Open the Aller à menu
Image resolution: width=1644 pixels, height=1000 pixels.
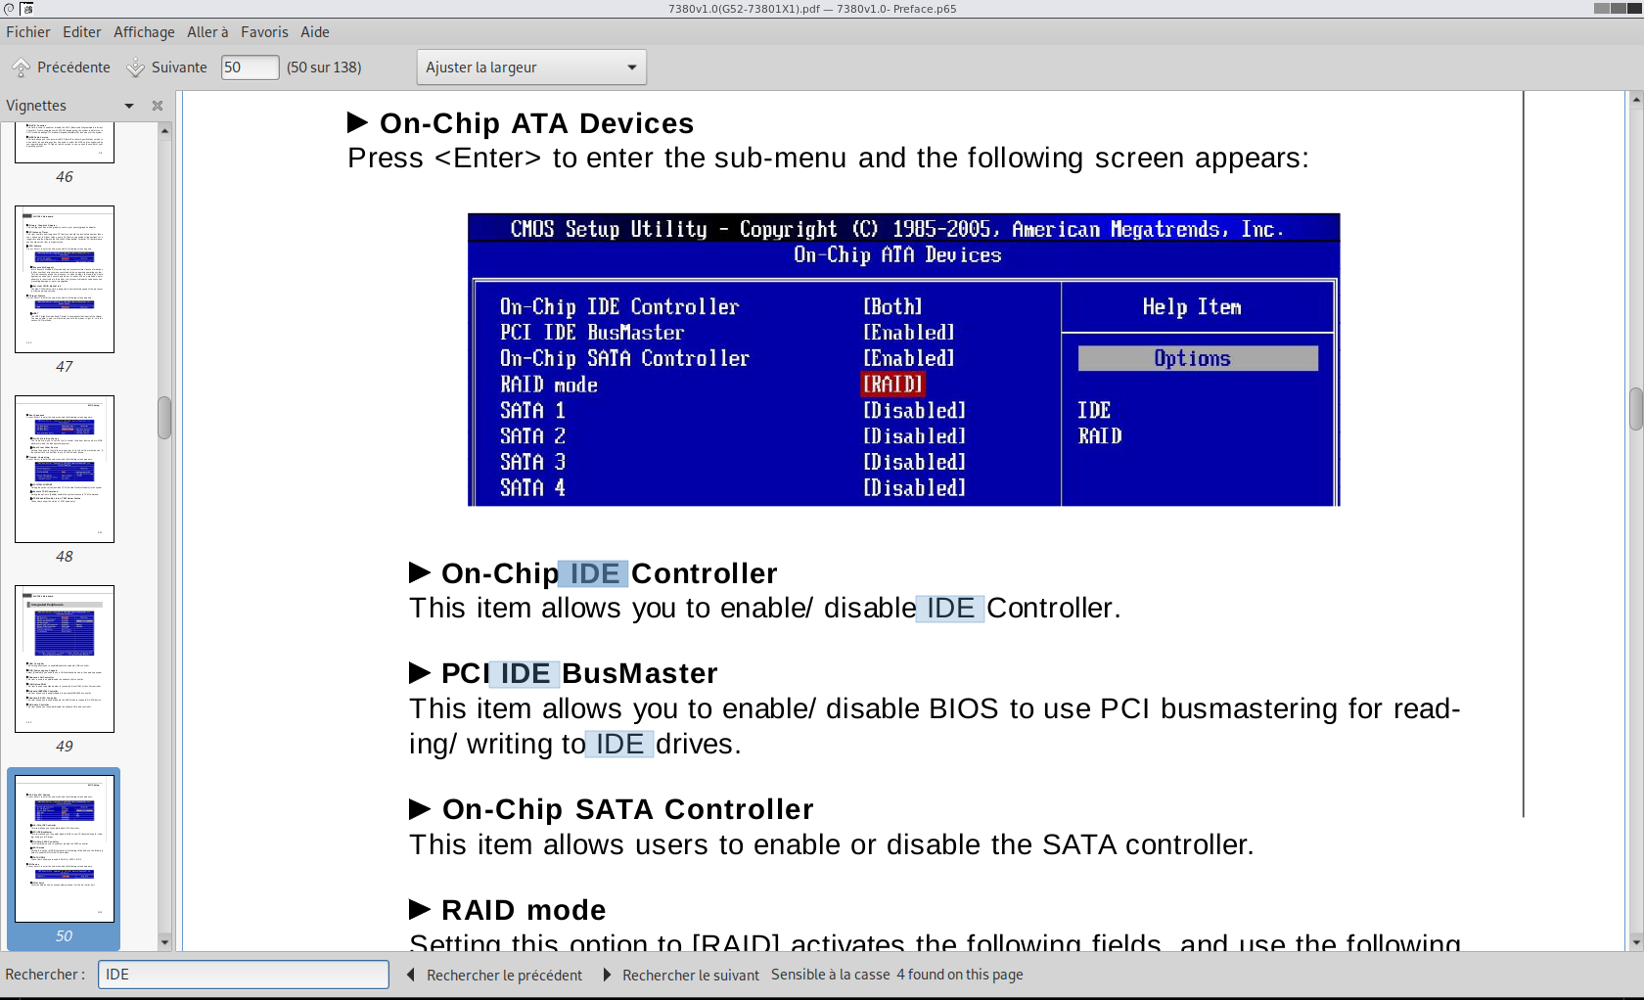(207, 32)
